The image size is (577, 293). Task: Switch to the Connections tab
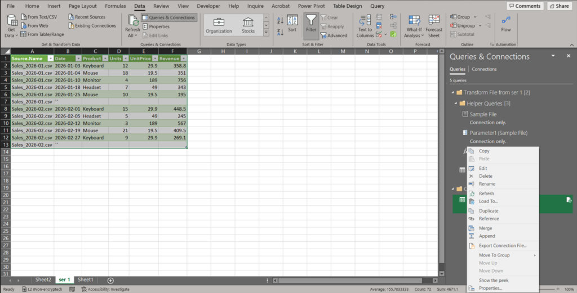tap(484, 69)
